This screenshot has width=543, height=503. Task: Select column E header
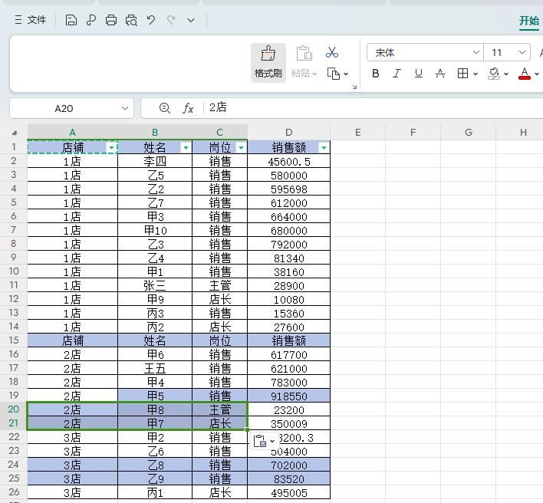pos(357,132)
